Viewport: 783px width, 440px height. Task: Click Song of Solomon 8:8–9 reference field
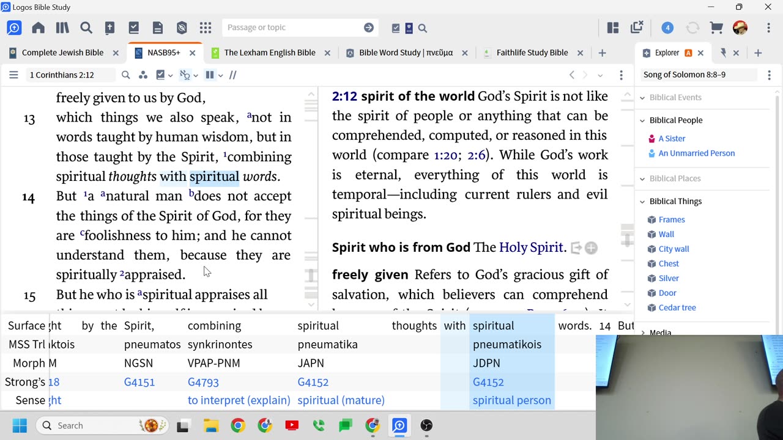tap(697, 75)
